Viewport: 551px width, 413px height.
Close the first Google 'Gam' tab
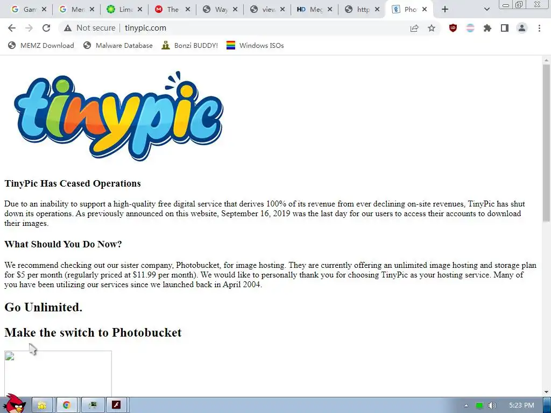[x=44, y=10]
